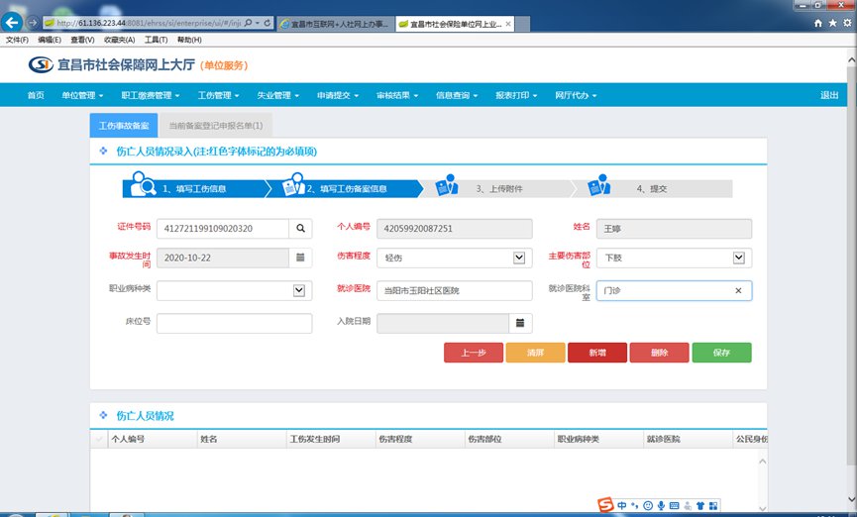Expand the 主要伤害部位 dropdown

pos(738,258)
